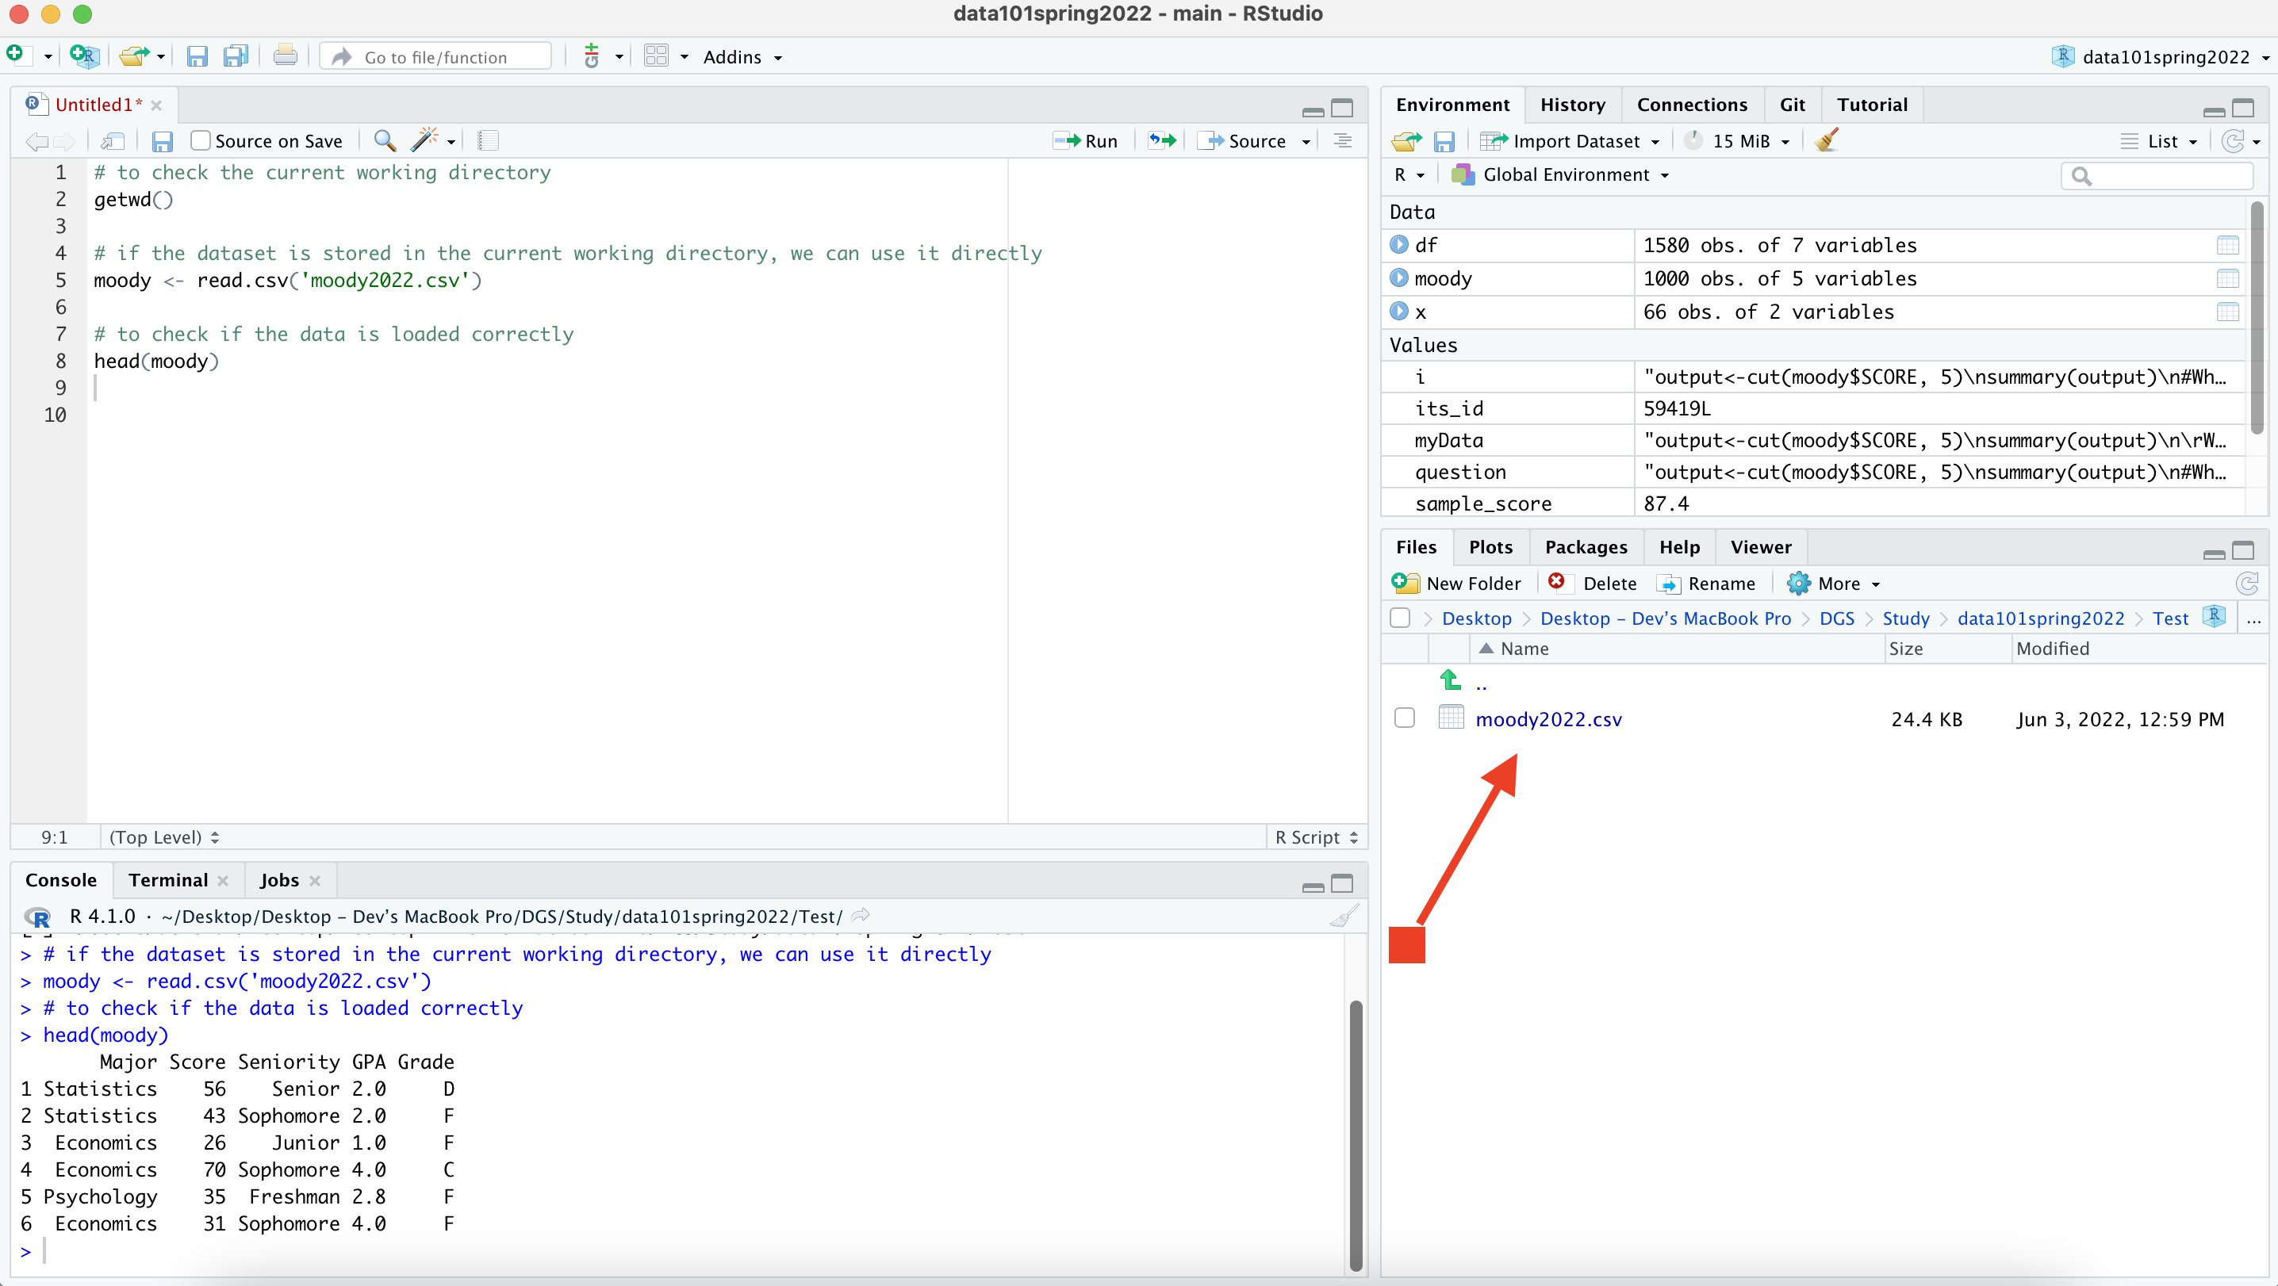Screen dimensions: 2278x1286
Task: Click the Go to file/function field
Action: (x=436, y=56)
